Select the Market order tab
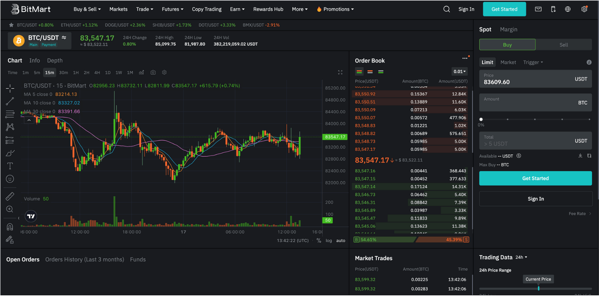599x296 pixels. (x=508, y=63)
